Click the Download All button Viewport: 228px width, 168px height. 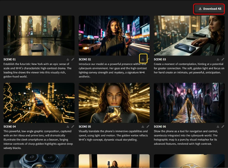point(209,9)
